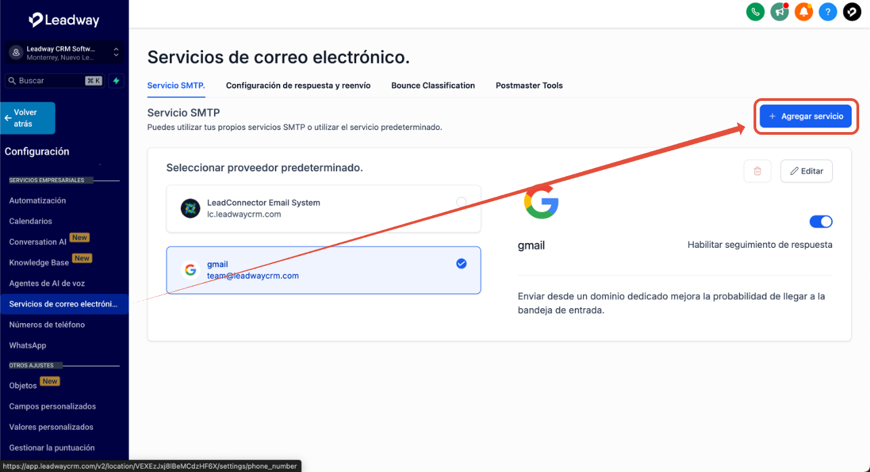The height and width of the screenshot is (472, 870).
Task: Open Gestionar la puntuación in sidebar
Action: [52, 448]
